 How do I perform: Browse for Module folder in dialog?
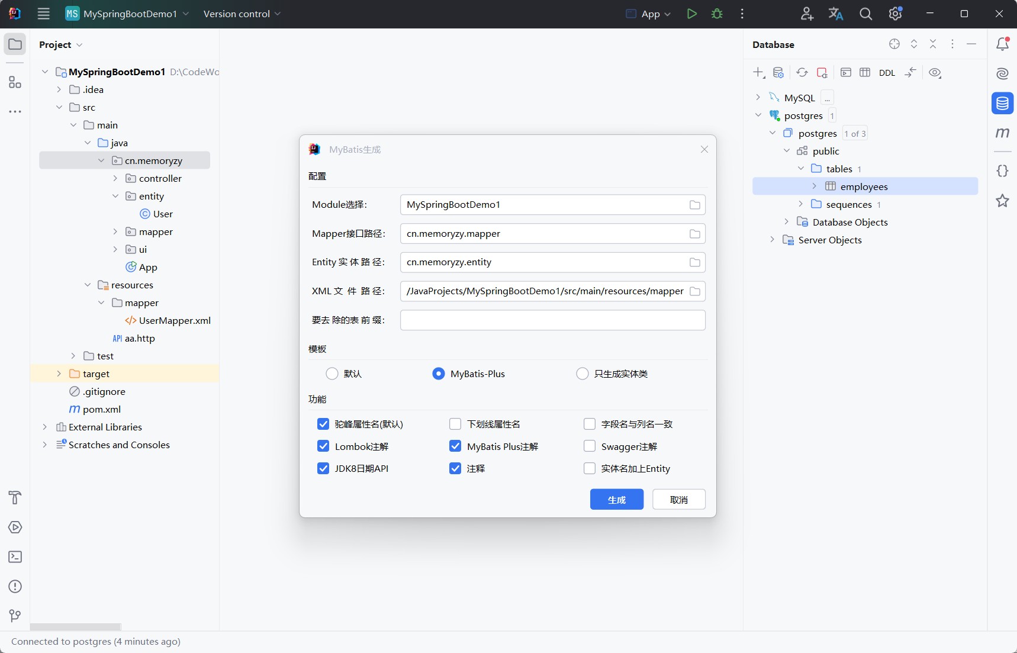pos(695,205)
